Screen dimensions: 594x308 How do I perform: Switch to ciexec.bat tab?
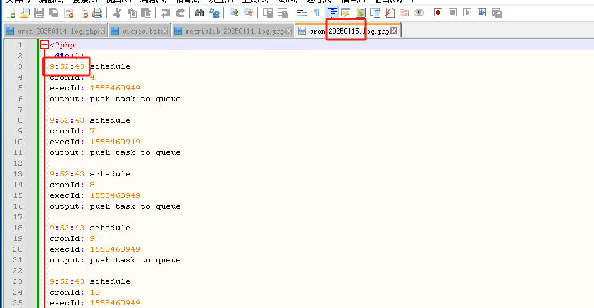141,31
